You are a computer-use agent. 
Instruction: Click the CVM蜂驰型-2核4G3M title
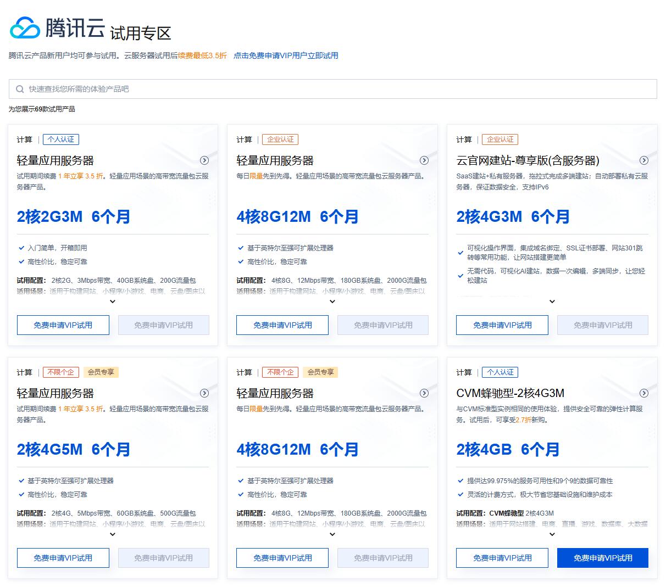(x=510, y=393)
